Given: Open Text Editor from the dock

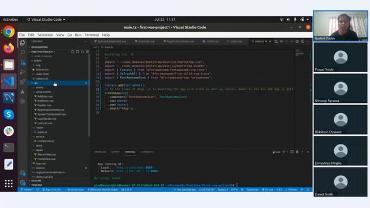Looking at the screenshot, I should pyautogui.click(x=9, y=164).
